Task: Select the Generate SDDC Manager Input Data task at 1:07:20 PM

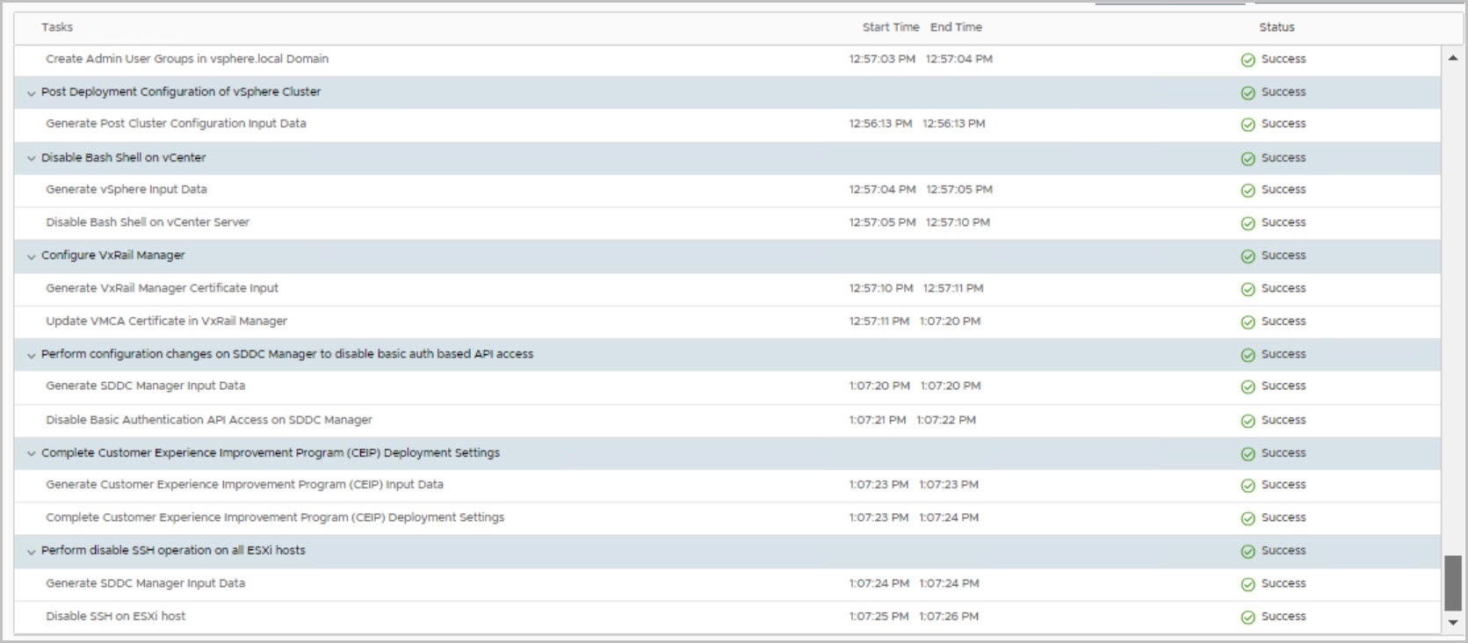Action: point(146,386)
